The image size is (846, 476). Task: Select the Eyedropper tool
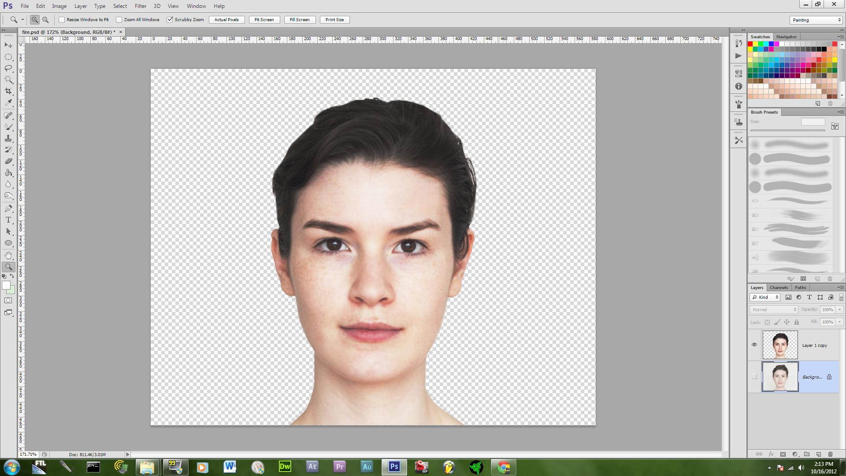pos(8,103)
